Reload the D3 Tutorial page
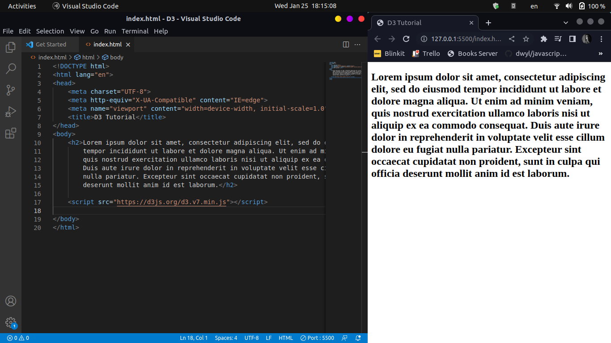This screenshot has width=611, height=343. click(406, 39)
